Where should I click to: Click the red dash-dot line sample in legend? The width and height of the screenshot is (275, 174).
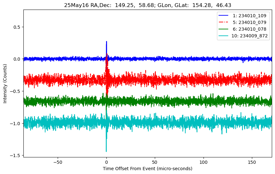click(x=223, y=22)
